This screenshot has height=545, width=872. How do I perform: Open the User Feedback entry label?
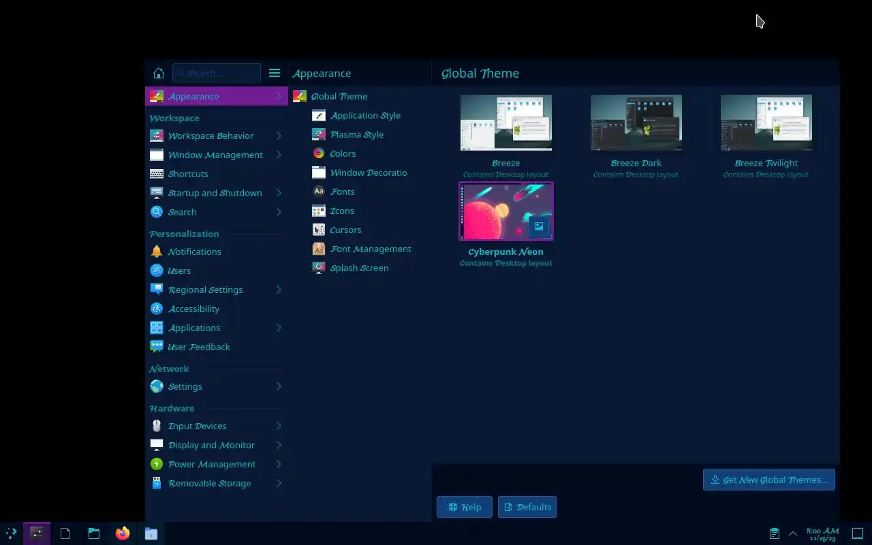199,347
